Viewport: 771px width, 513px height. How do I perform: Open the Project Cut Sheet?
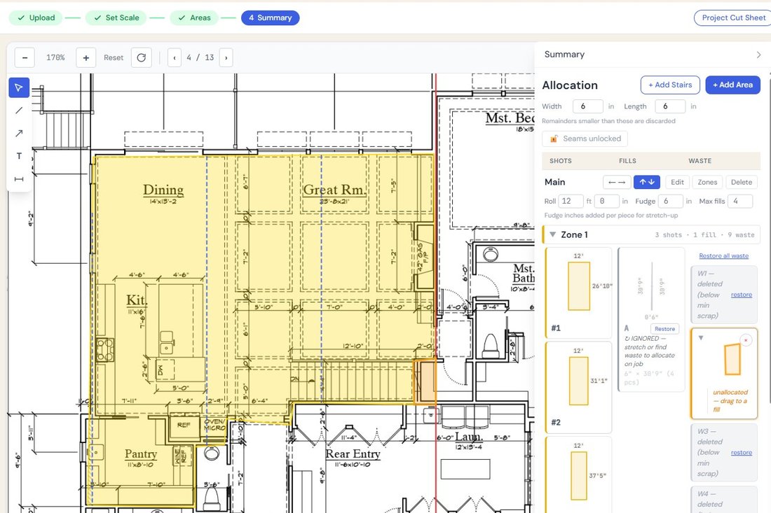pos(732,17)
